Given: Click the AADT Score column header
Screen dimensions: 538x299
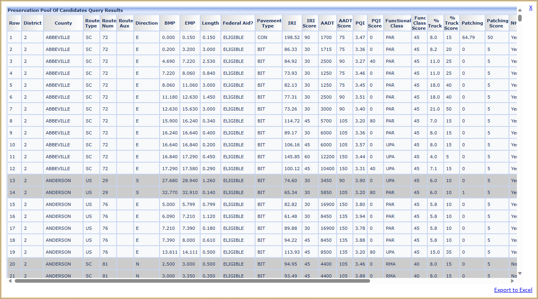Looking at the screenshot, I should tap(345, 23).
